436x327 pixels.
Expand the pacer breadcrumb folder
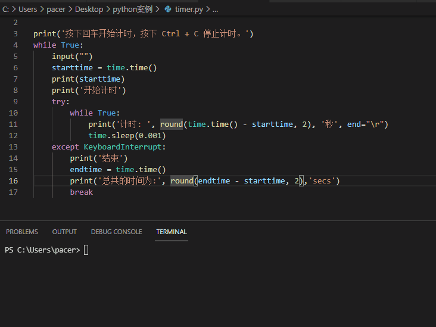coord(57,10)
